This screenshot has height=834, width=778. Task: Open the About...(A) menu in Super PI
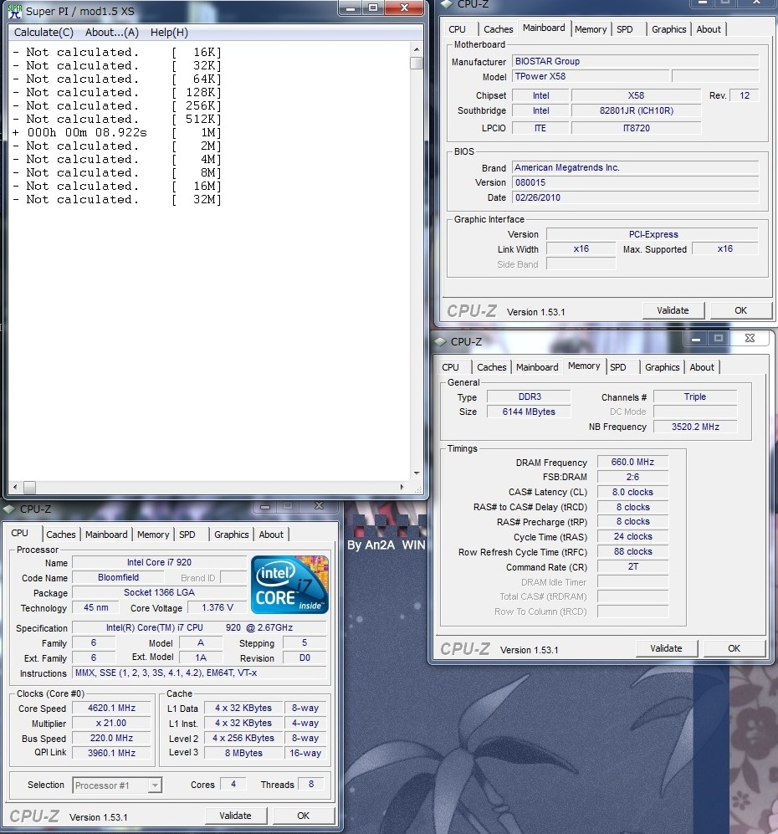(111, 33)
